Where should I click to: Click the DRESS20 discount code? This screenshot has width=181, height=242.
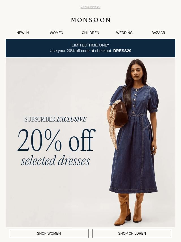[122, 51]
